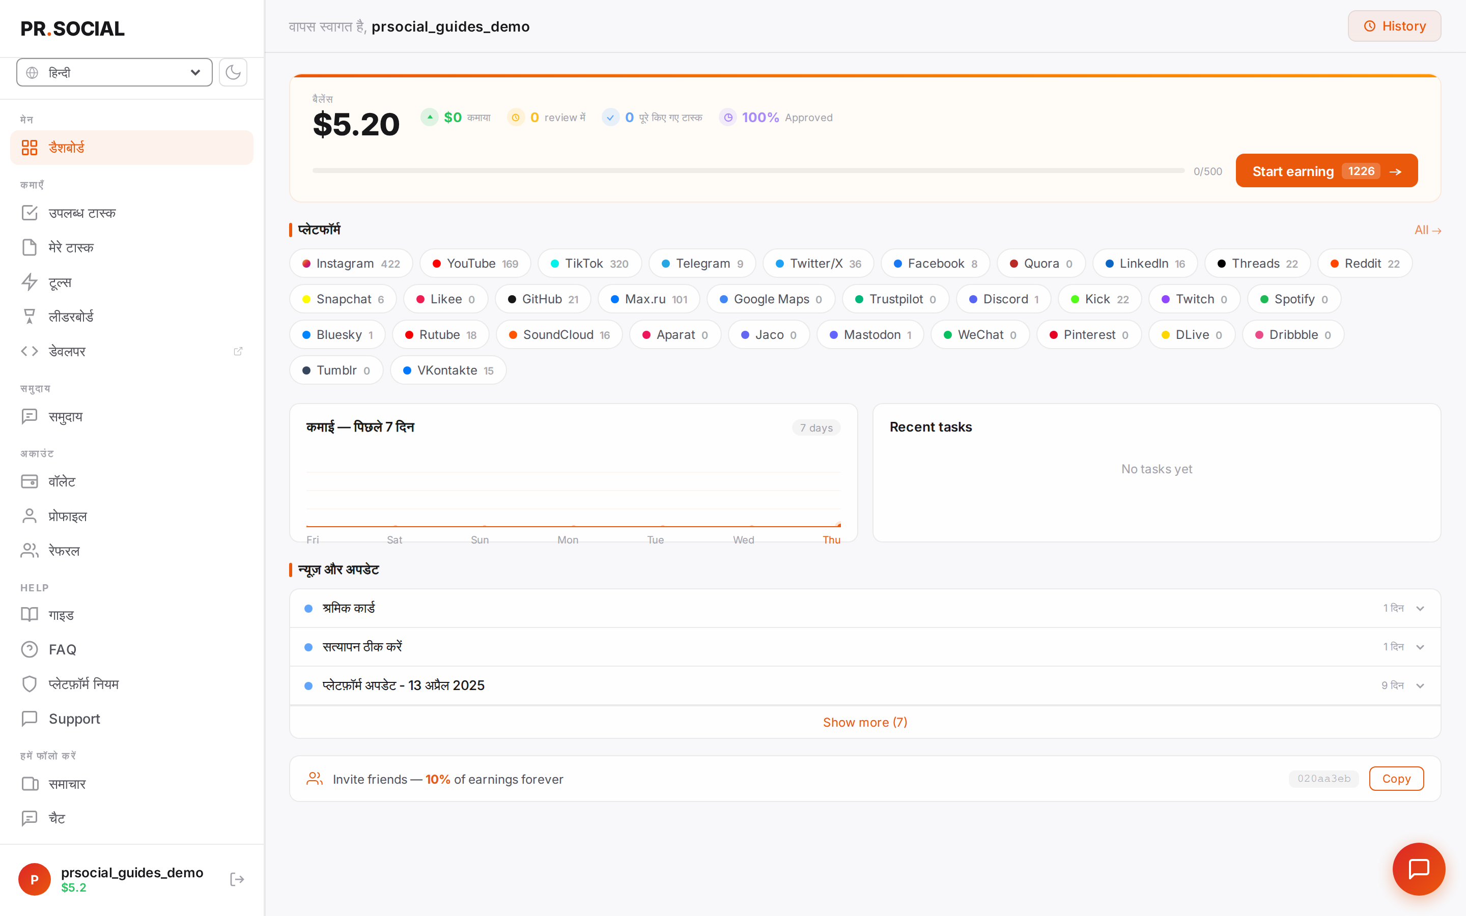Select the Twitch platform chip
This screenshot has width=1466, height=916.
(1194, 299)
